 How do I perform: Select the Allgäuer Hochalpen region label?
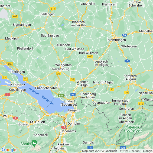133,128
